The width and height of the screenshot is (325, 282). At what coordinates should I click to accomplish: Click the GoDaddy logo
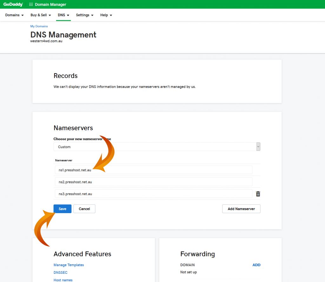13,4
